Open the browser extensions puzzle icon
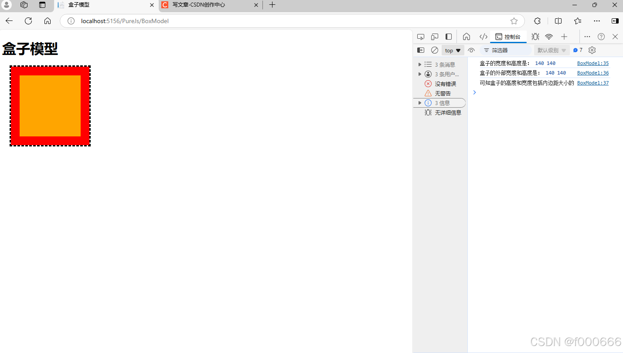Screen dimensions: 623x353 538,21
